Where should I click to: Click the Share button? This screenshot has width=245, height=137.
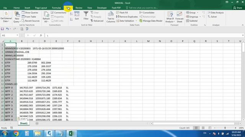237,8
